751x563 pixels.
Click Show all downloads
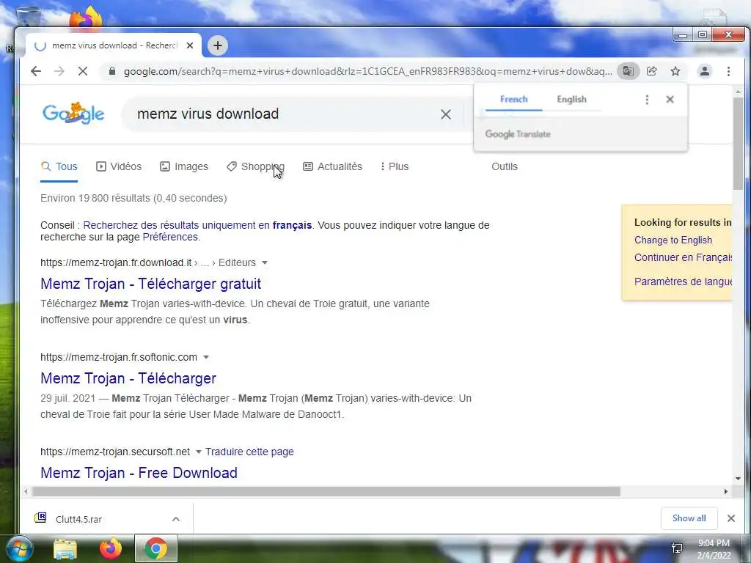(x=689, y=518)
